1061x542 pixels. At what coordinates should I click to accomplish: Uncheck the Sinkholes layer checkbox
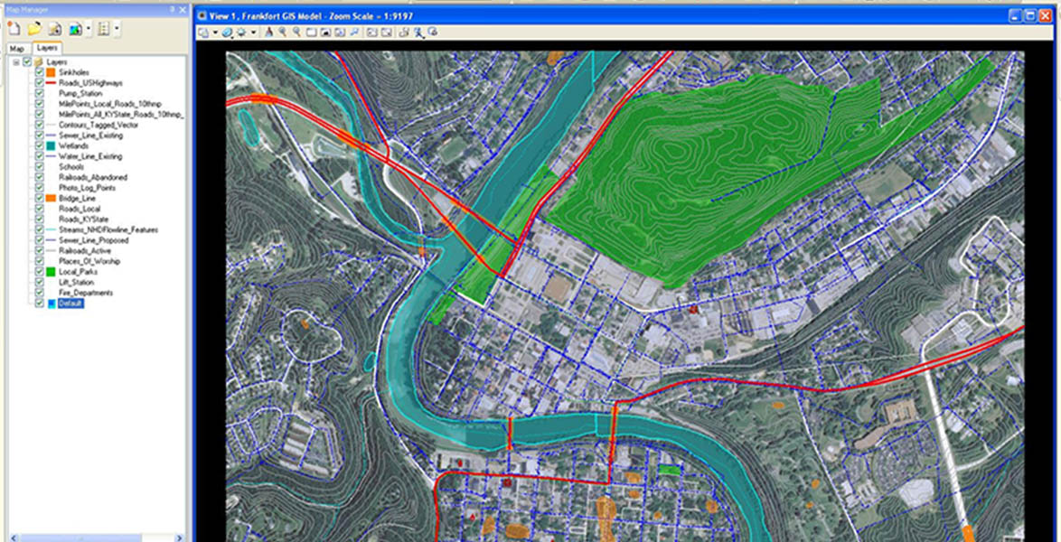coord(40,72)
